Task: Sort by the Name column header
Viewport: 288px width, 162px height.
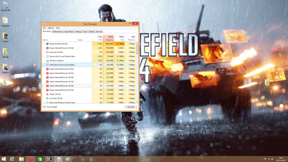Action: (x=60, y=38)
